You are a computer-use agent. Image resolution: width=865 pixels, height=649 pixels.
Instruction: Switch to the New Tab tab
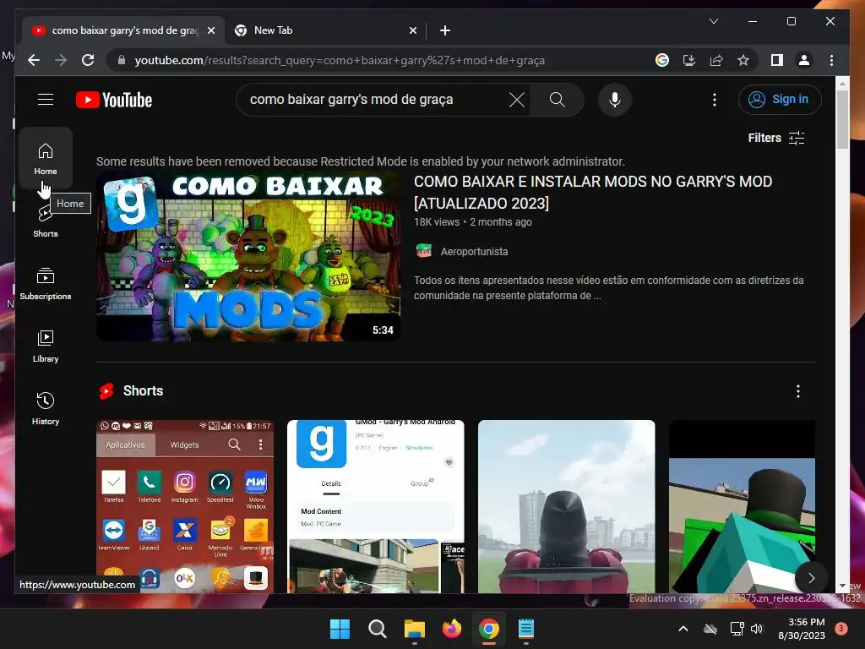coord(325,30)
